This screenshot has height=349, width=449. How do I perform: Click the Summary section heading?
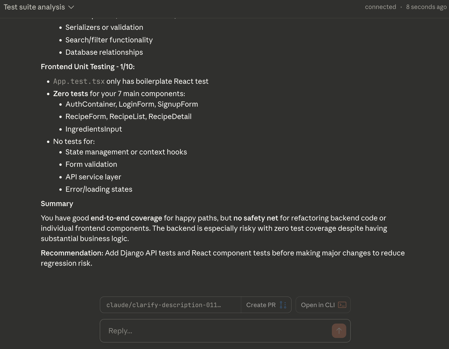[x=57, y=204]
